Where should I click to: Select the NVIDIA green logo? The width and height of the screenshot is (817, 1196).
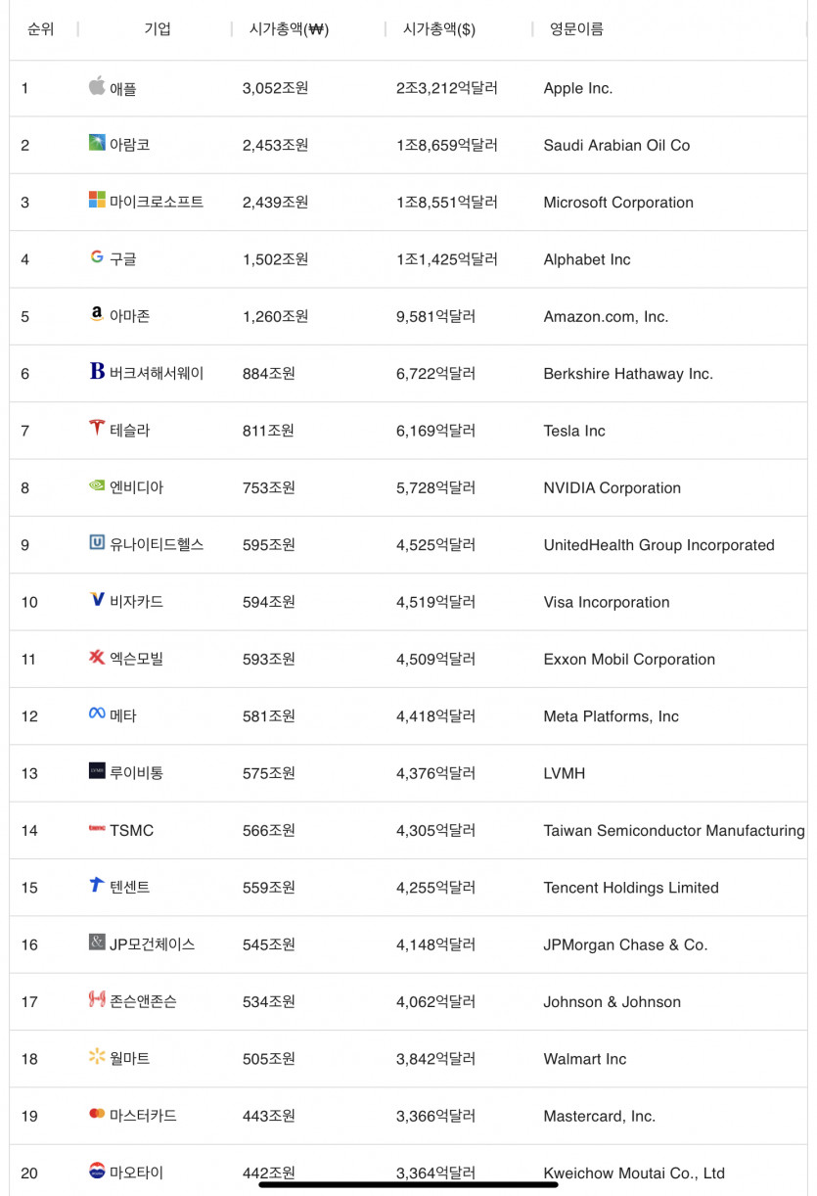tap(97, 484)
